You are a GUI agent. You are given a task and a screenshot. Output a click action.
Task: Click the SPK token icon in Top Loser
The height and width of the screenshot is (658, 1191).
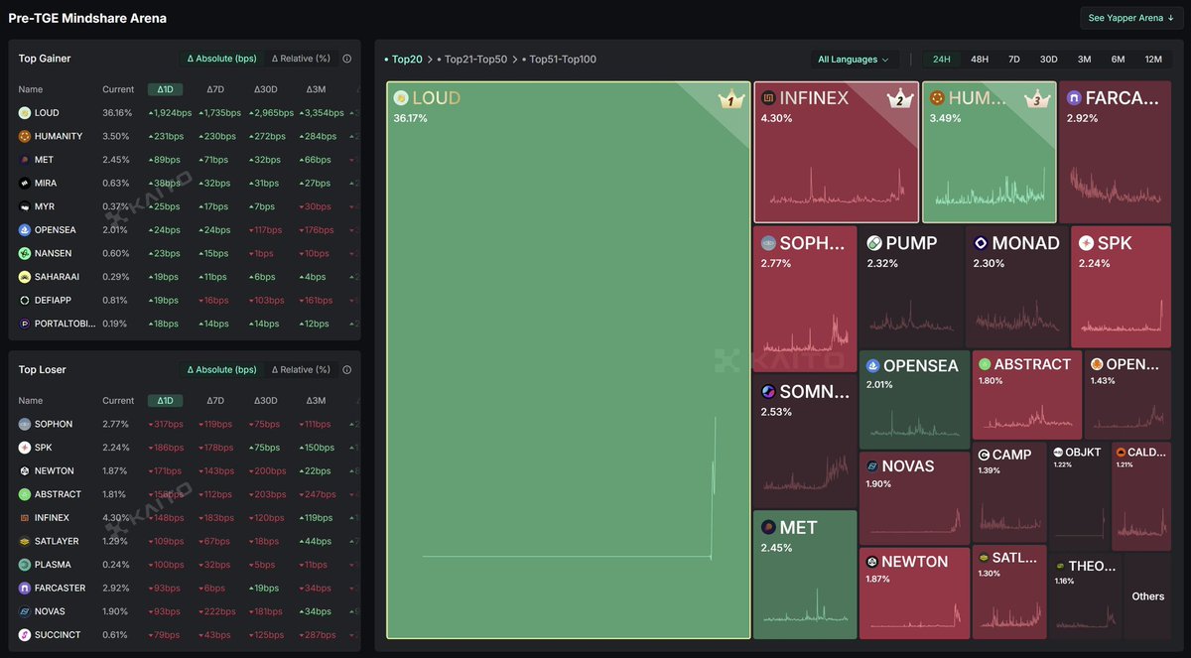pos(24,448)
